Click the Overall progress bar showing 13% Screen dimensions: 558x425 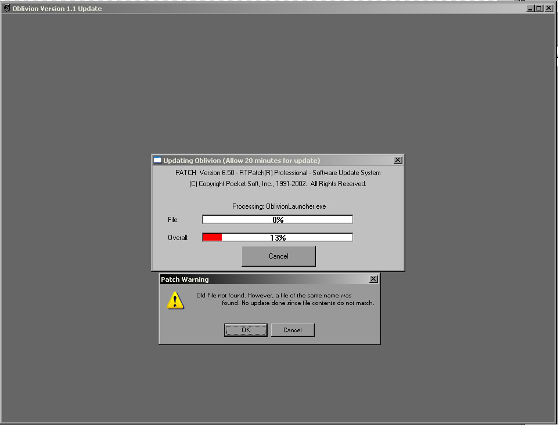click(x=278, y=237)
